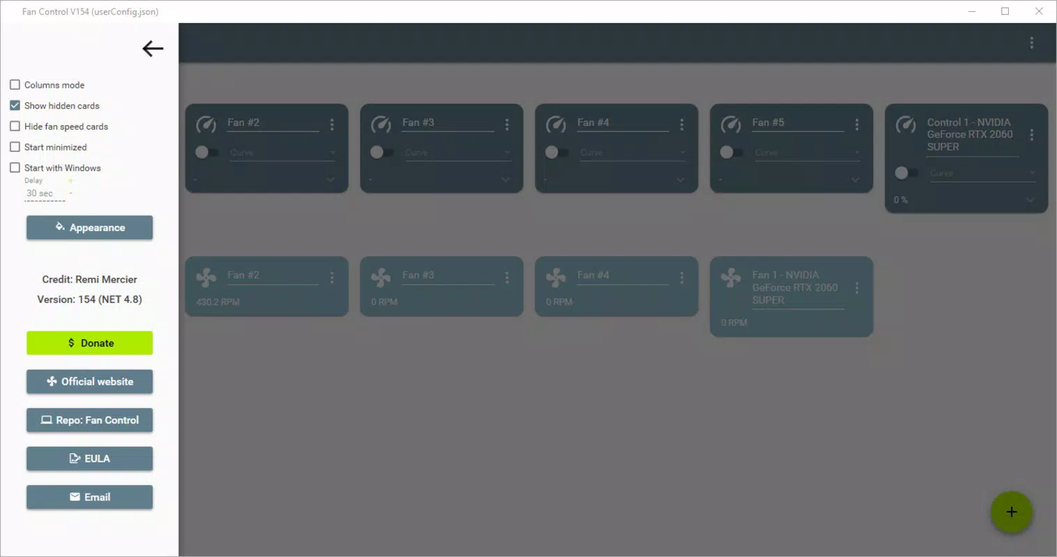The height and width of the screenshot is (557, 1057).
Task: Open three-dot menu on Fan #2 speed card
Action: [x=332, y=278]
